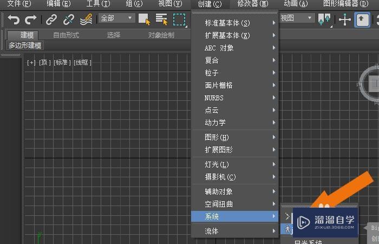
Task: Activate the Bind to Space Warp tool
Action: coord(86,20)
